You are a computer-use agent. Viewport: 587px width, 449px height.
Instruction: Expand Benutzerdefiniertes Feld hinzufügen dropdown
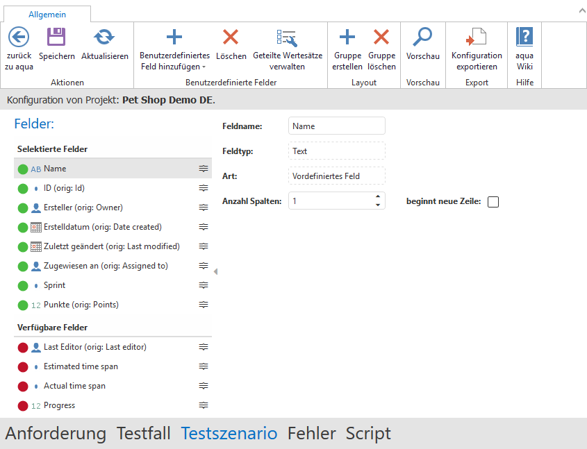click(x=204, y=67)
